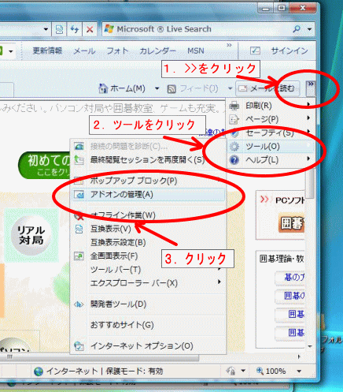Click the 100% zoom level button
The image size is (343, 392).
(271, 371)
